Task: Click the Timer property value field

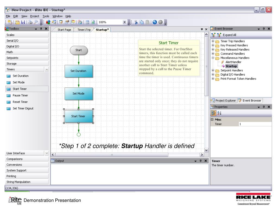Action: 255,124
